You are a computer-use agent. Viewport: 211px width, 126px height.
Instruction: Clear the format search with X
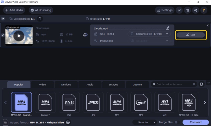(x=194, y=84)
